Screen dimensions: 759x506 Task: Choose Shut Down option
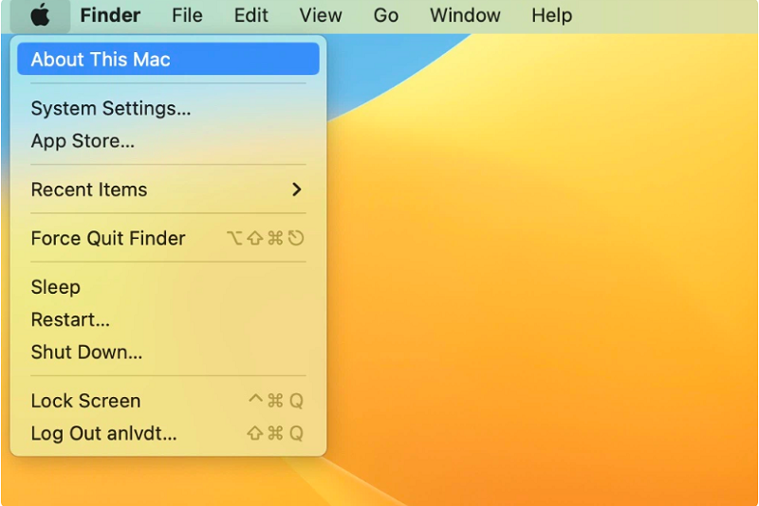(168, 352)
